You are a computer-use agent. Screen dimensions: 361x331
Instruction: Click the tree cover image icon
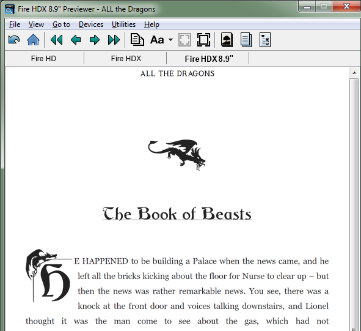point(227,40)
